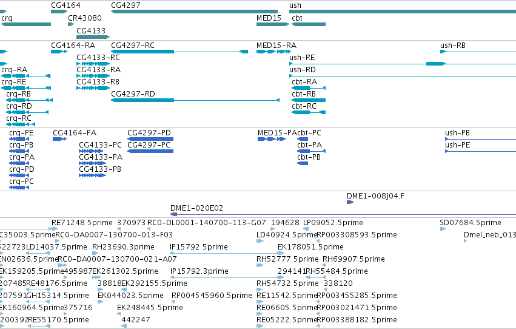Image resolution: width=516 pixels, height=329 pixels.
Task: Click protein ush-PE label
Action: pos(457,145)
